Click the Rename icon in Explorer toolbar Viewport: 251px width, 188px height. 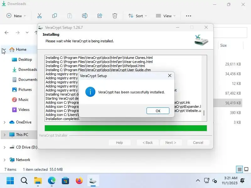[x=85, y=16]
